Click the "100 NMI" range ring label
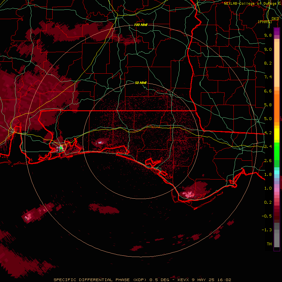Screen dimensions: 282x282 tap(141, 25)
